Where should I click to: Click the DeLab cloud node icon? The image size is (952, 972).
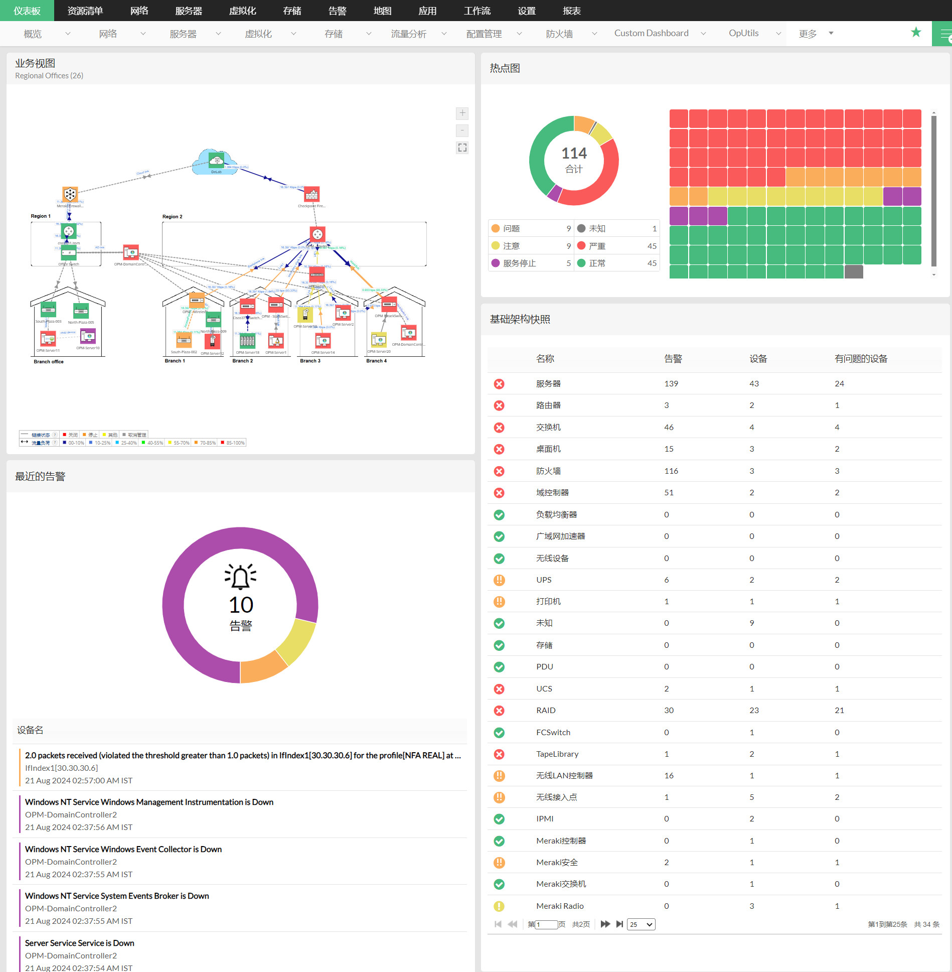click(x=216, y=161)
